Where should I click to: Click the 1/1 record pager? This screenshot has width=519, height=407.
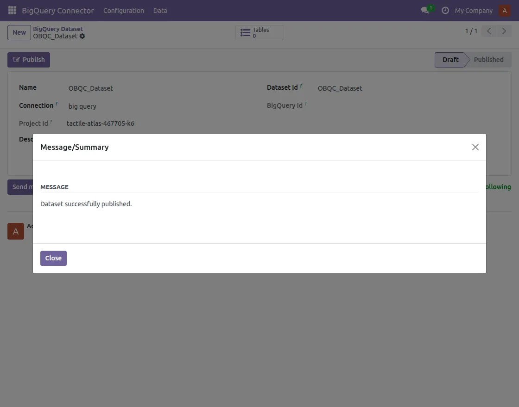tap(470, 31)
